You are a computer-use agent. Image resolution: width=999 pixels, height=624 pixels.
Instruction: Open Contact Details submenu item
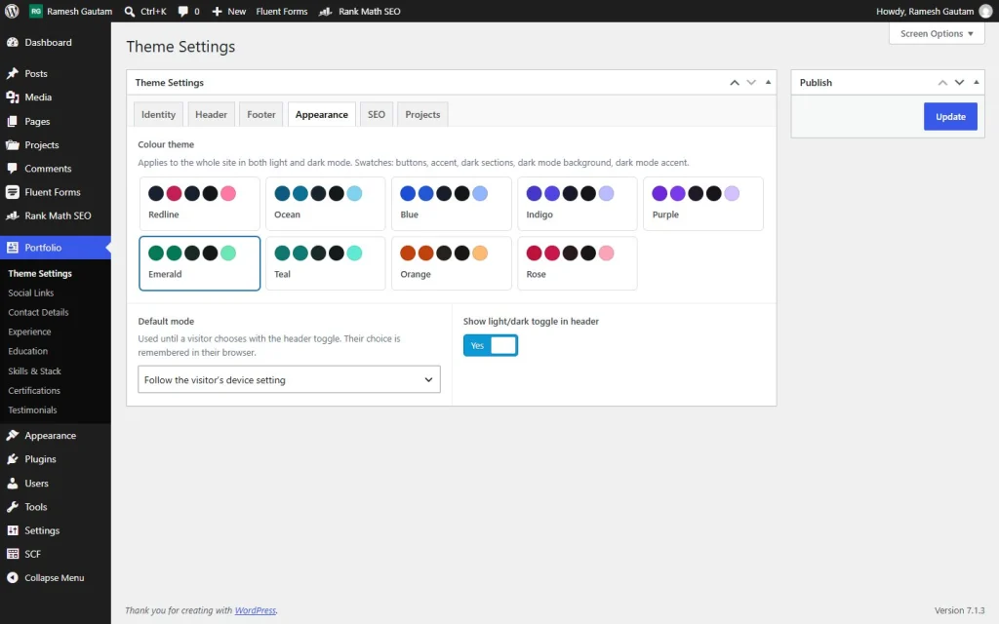click(38, 312)
